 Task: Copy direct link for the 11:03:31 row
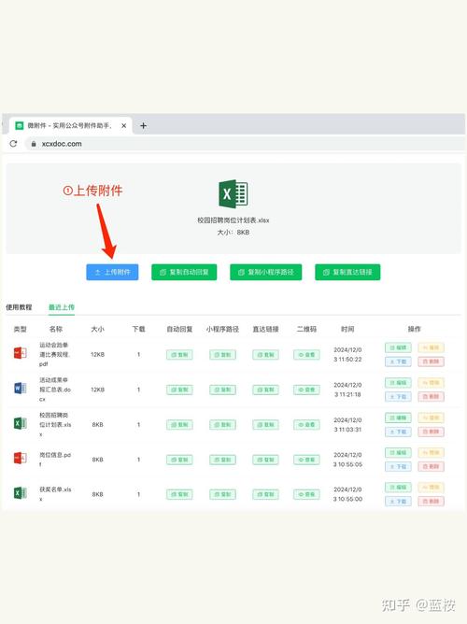click(x=265, y=425)
